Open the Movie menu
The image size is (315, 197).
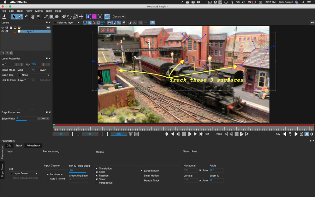39,11
